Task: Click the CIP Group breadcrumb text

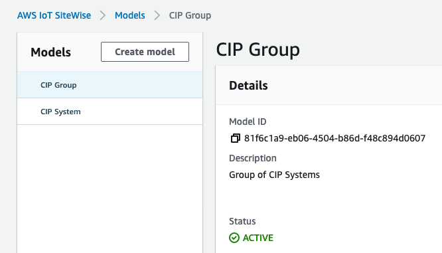Action: tap(190, 15)
